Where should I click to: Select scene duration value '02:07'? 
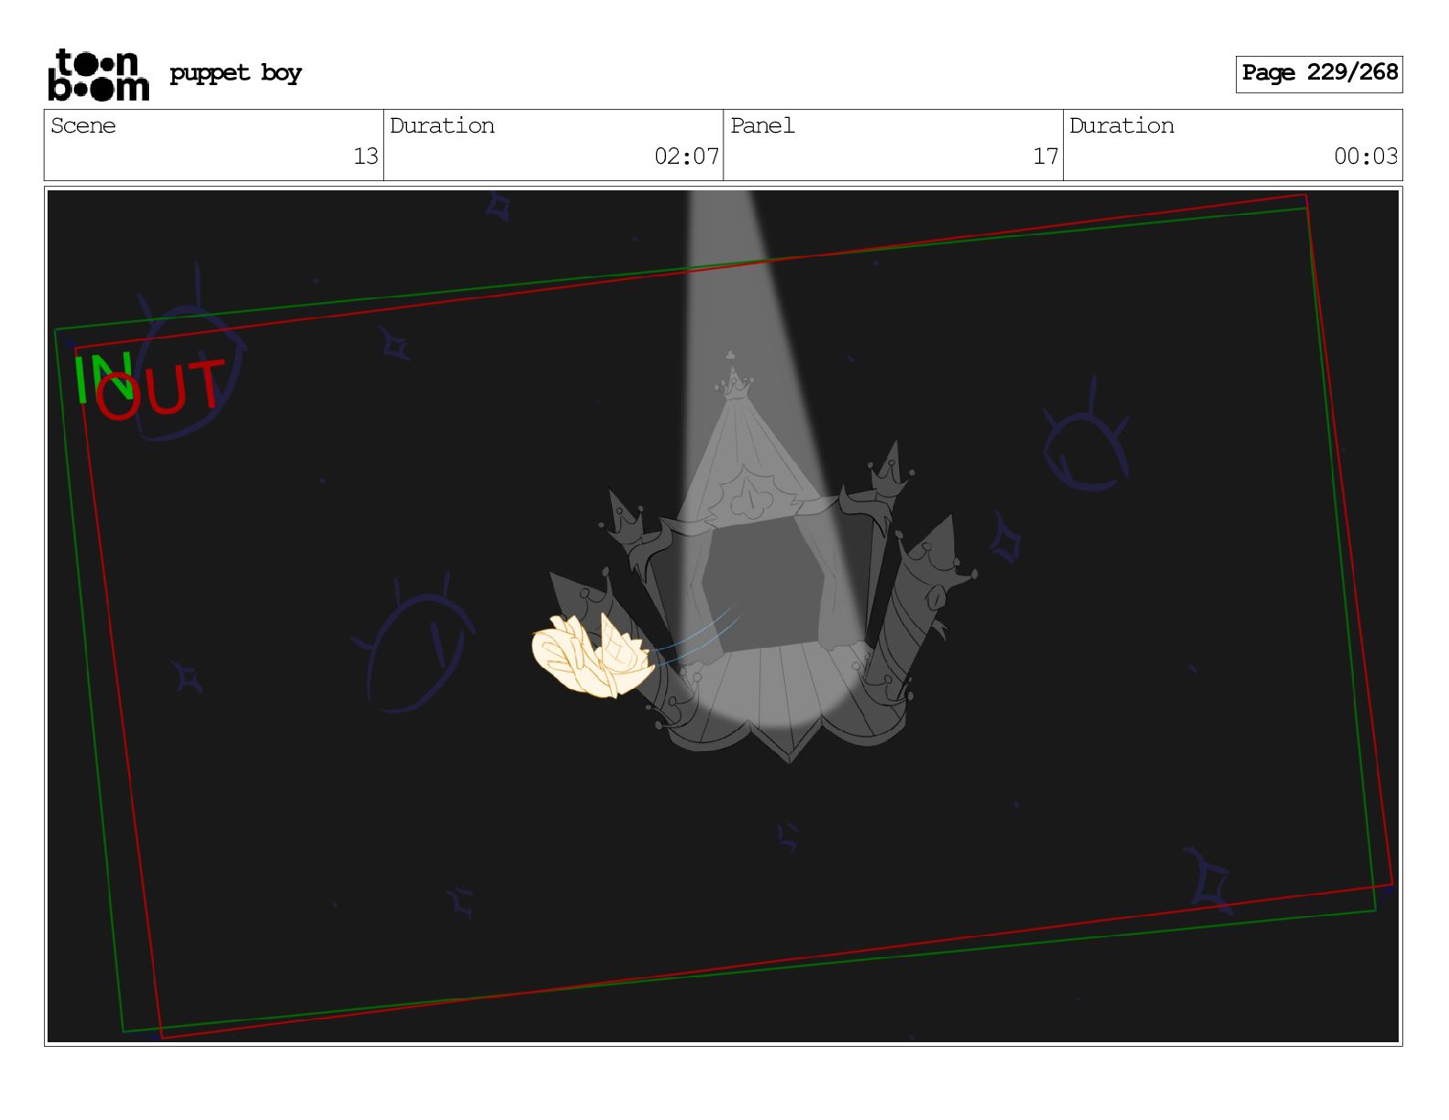tap(687, 156)
